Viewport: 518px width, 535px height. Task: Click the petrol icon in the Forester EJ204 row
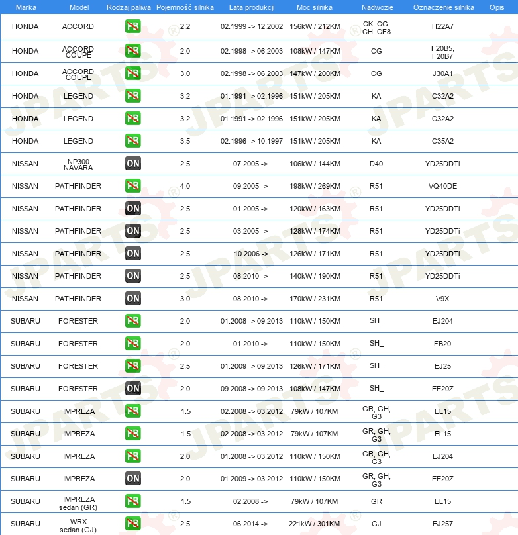132,321
